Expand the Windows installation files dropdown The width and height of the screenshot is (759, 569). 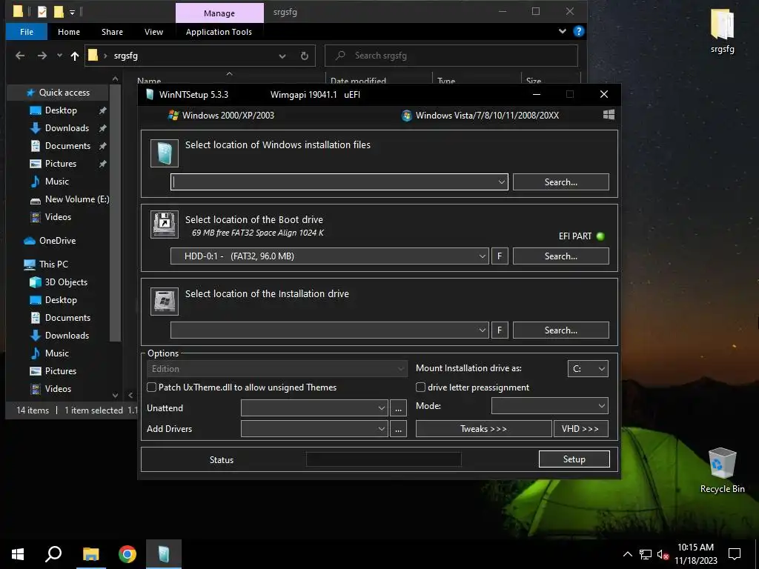502,182
